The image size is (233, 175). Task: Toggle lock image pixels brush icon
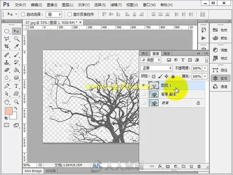pos(160,77)
